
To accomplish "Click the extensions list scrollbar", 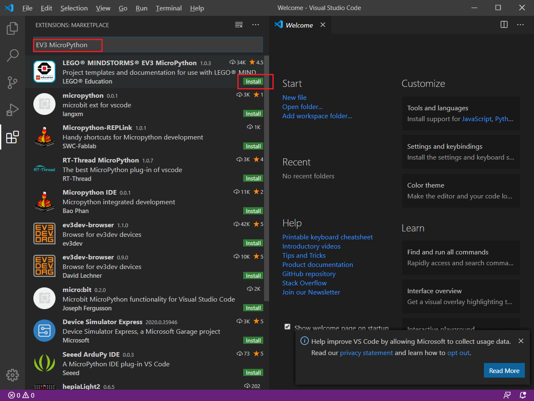I will [x=267, y=178].
